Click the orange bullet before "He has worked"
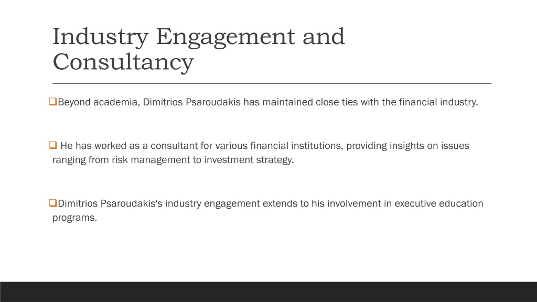 (53, 145)
